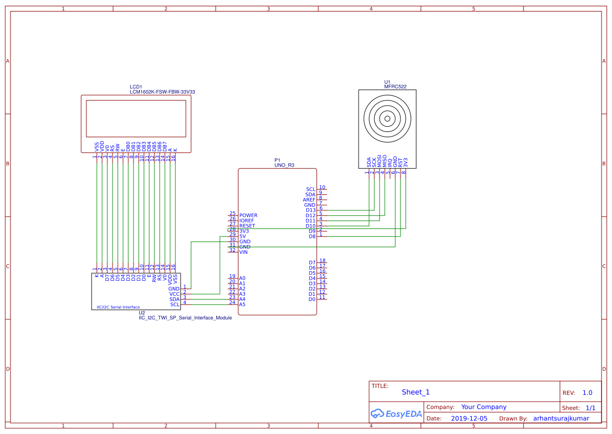
Task: Click the date field showing 2019-12-05
Action: pyautogui.click(x=470, y=418)
